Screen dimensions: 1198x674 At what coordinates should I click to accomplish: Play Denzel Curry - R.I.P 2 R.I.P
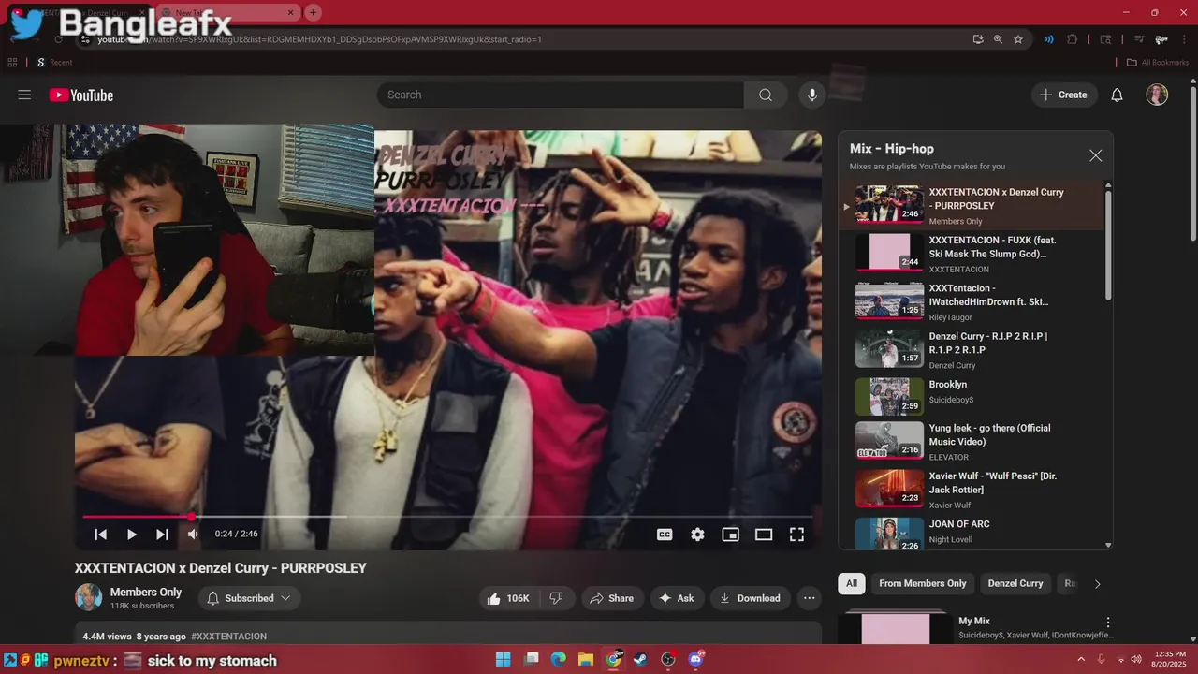[972, 349]
